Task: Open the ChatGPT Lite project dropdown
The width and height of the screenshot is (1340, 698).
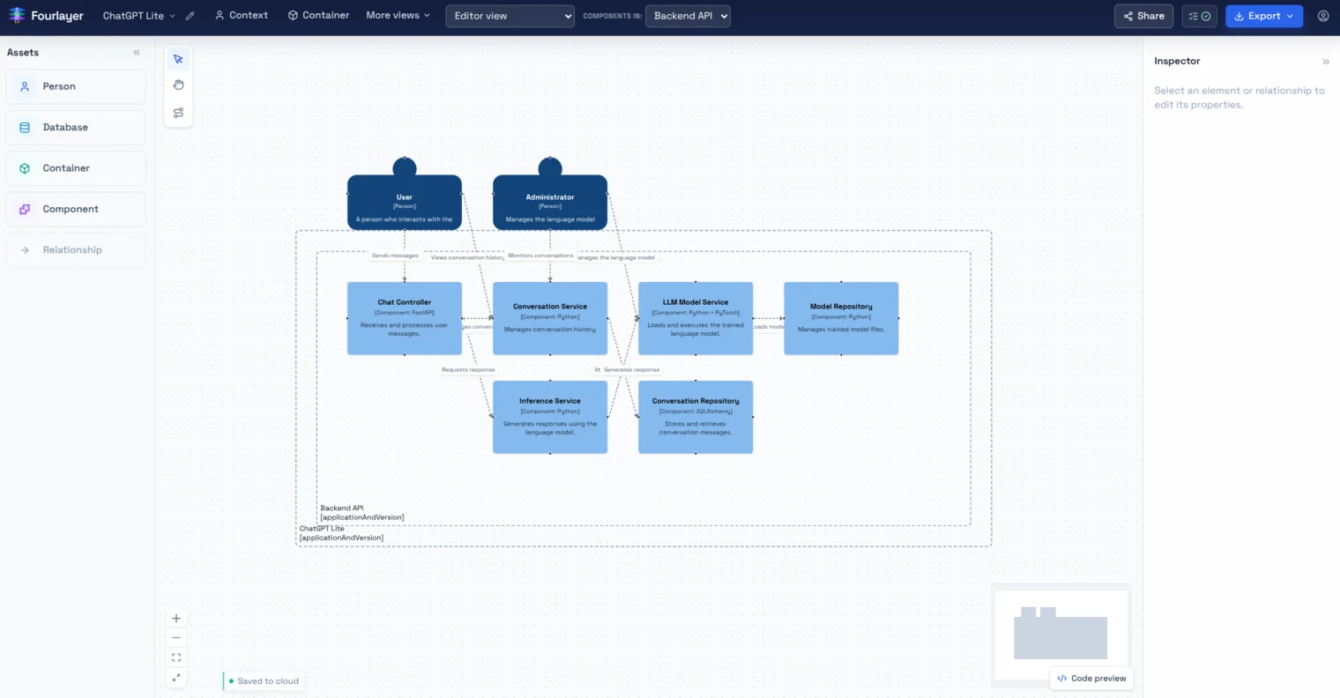Action: [139, 16]
